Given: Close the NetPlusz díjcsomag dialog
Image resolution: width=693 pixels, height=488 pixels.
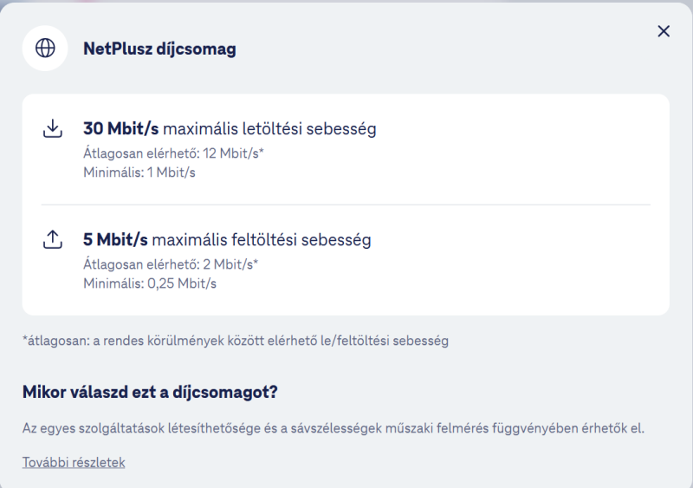Looking at the screenshot, I should [x=664, y=31].
